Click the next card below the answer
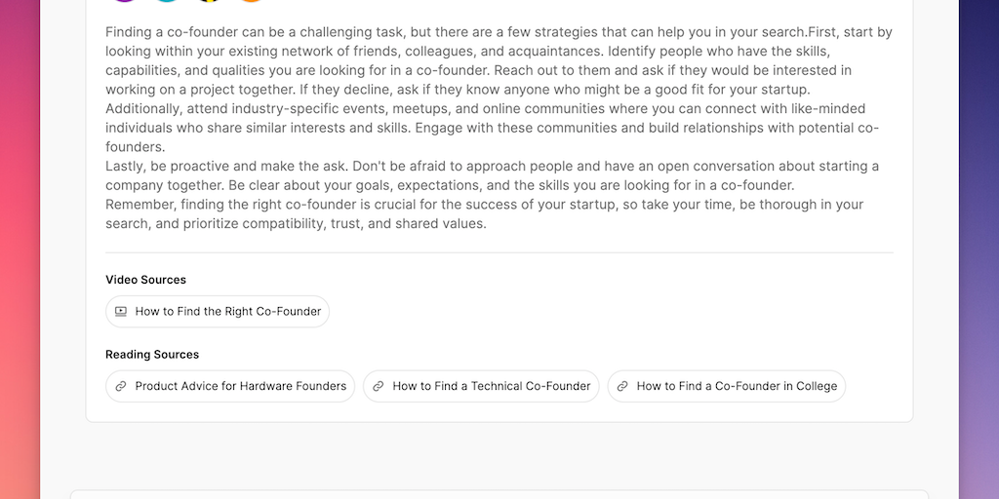999x499 pixels. [499, 494]
